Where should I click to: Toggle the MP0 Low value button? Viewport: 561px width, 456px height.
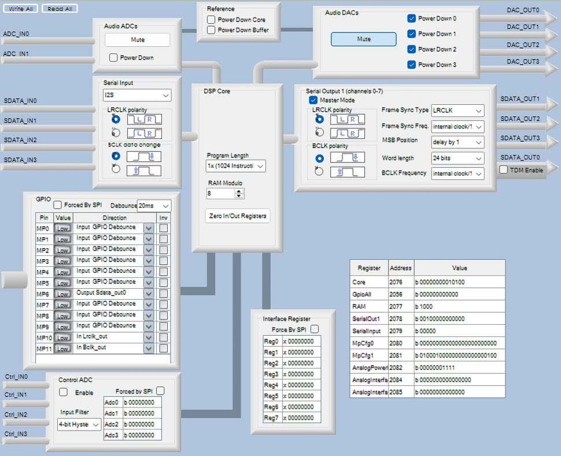tap(62, 228)
